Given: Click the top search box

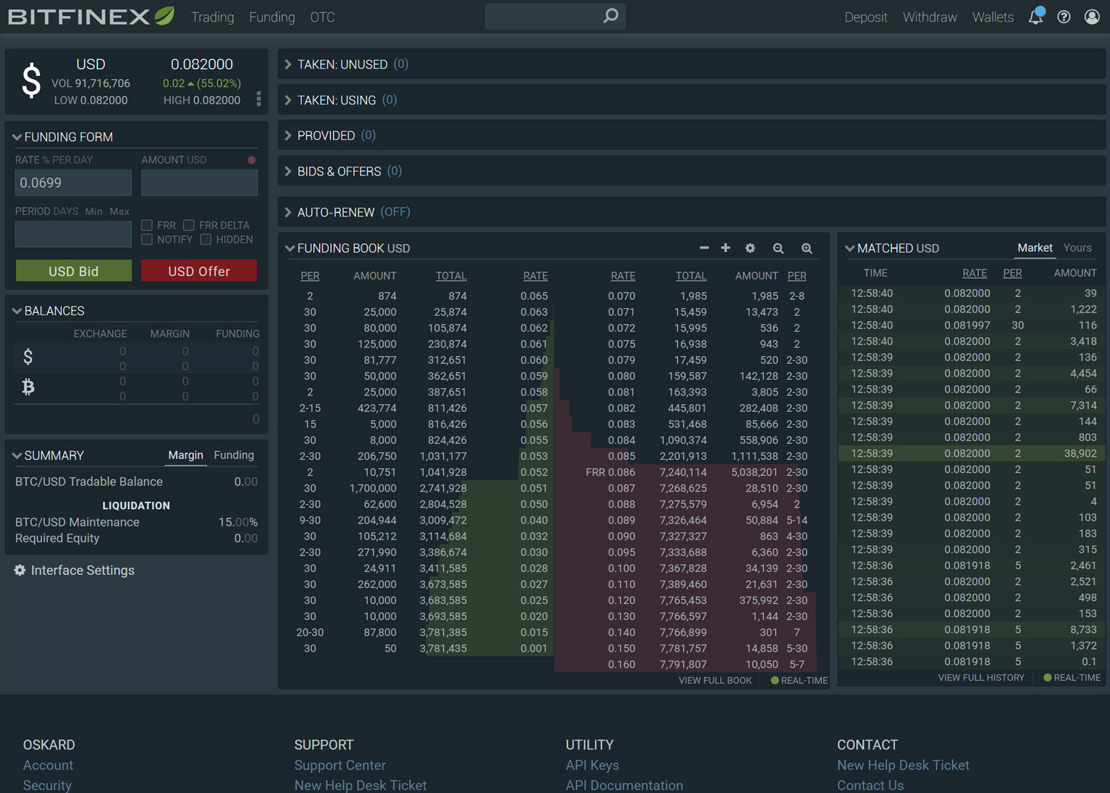Looking at the screenshot, I should pos(555,16).
